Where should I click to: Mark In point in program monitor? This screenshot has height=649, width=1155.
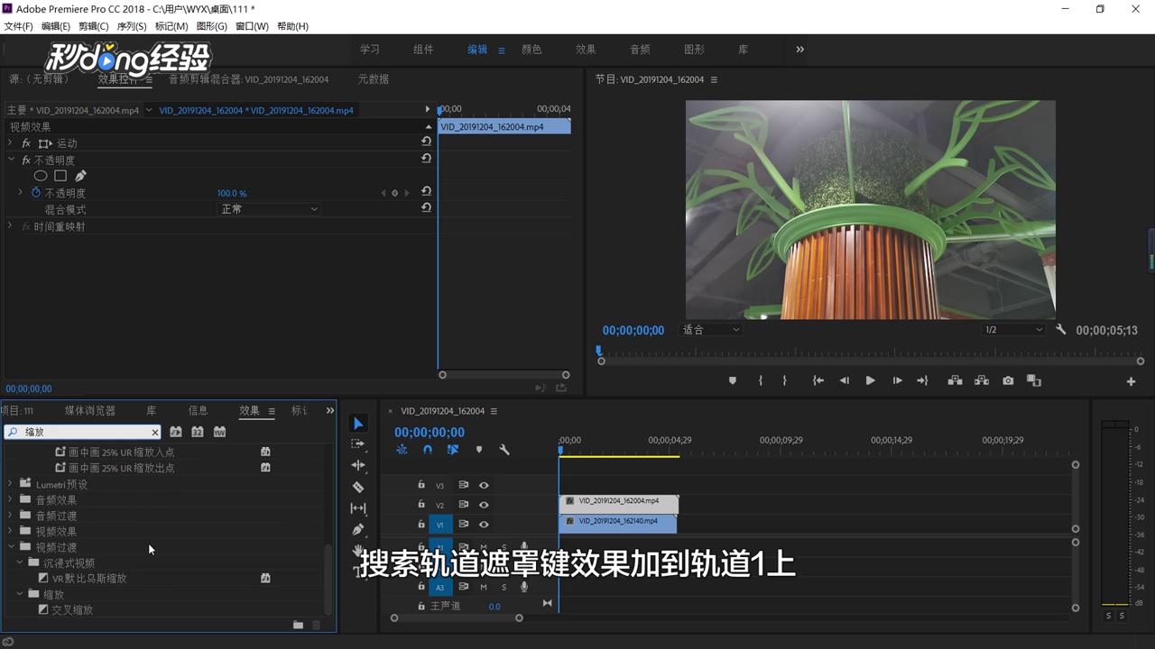[761, 380]
